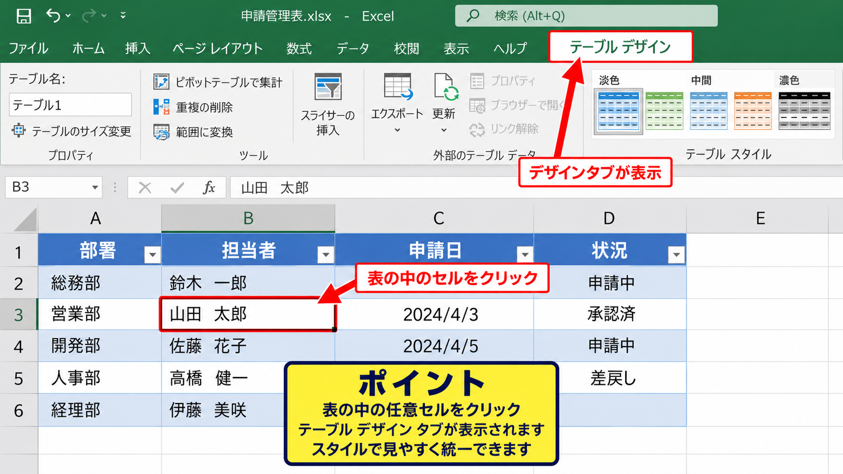This screenshot has height=474, width=843.
Task: Select the green table style
Action: point(664,111)
